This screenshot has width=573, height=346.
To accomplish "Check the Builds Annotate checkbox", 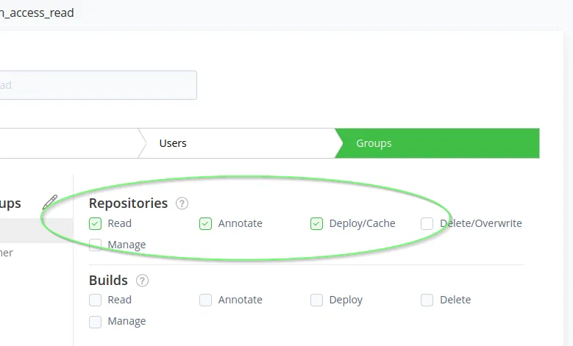I will coord(206,300).
